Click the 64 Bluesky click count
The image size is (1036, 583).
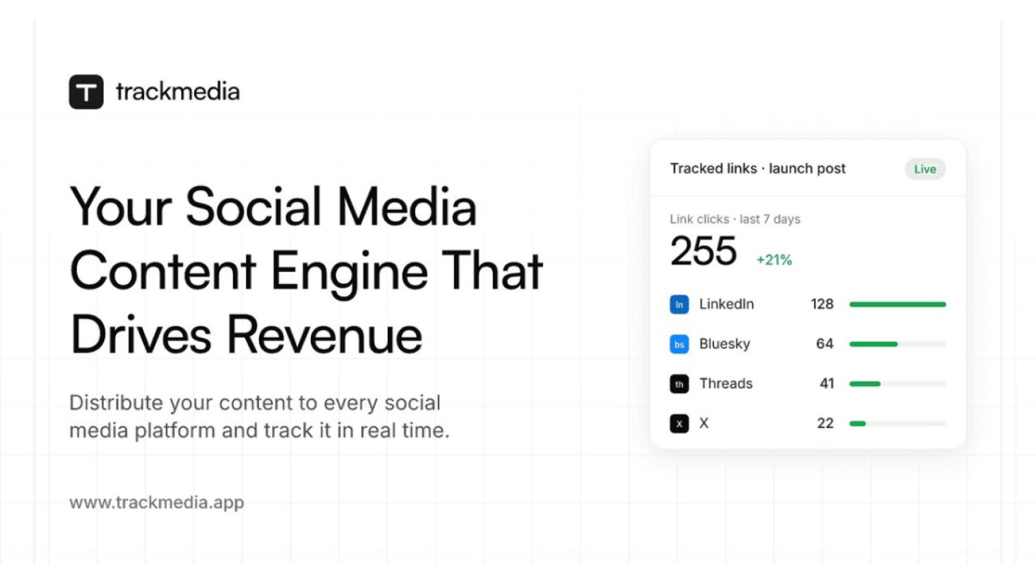coord(825,343)
